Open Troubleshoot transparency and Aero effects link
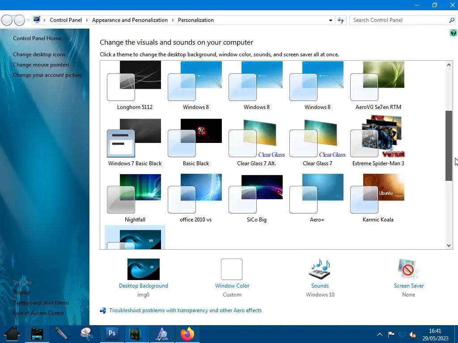This screenshot has width=458, height=343. click(x=186, y=310)
